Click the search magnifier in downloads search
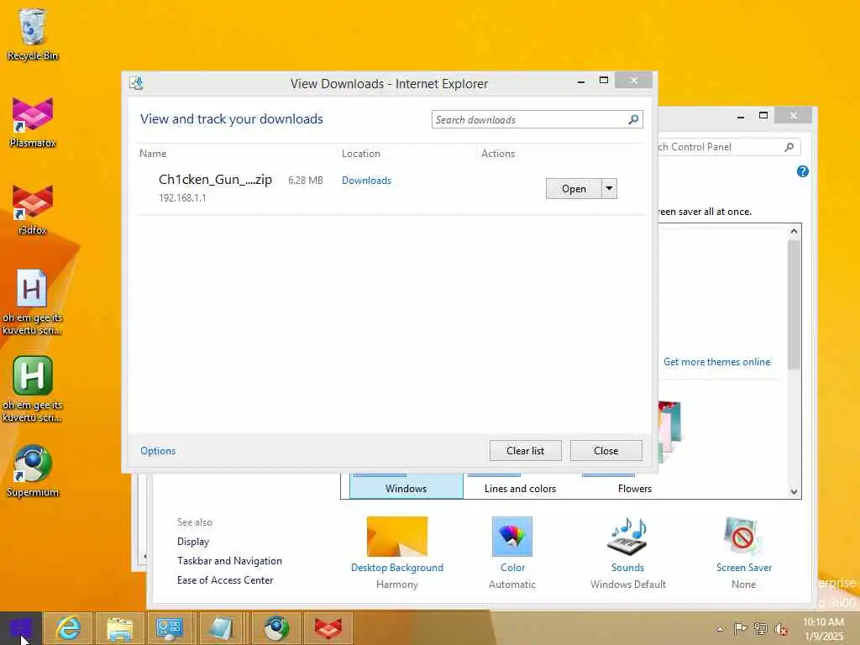 click(x=633, y=119)
